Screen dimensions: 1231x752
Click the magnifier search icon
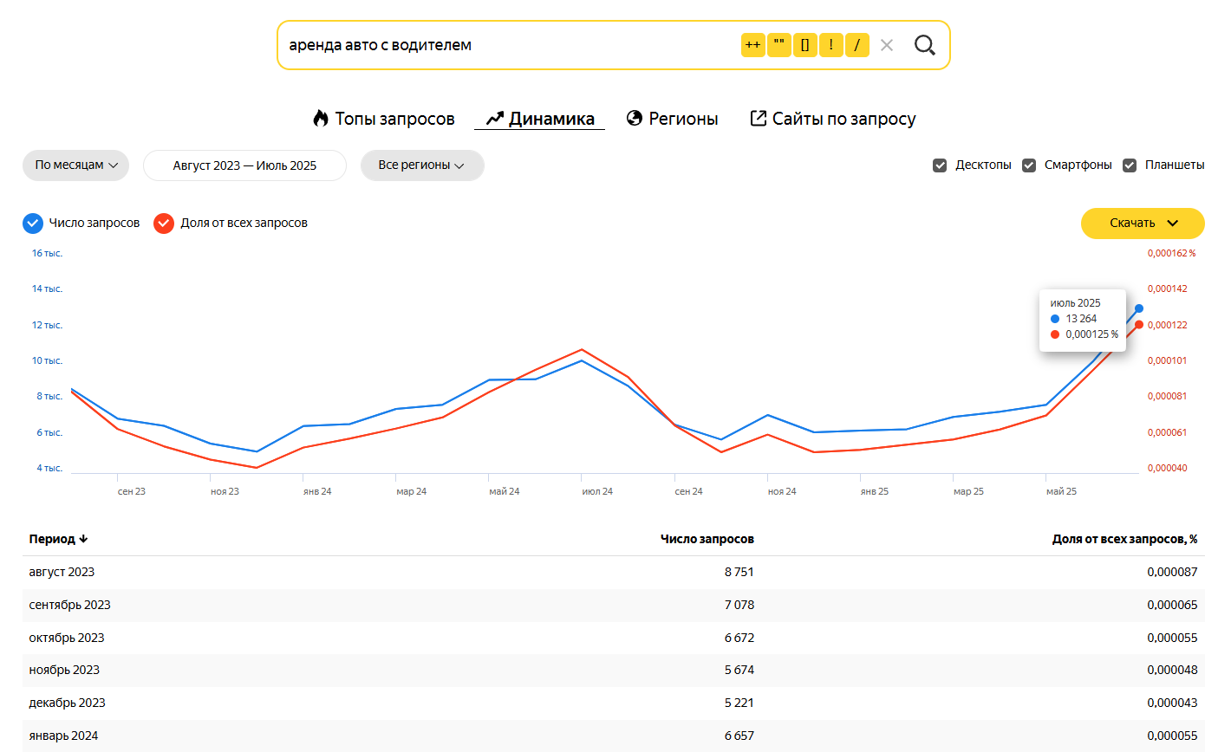point(925,45)
